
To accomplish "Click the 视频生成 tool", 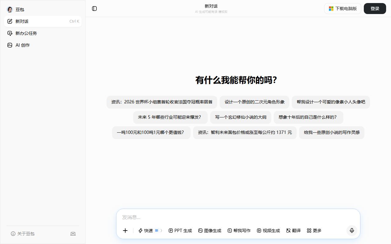I will (x=268, y=231).
